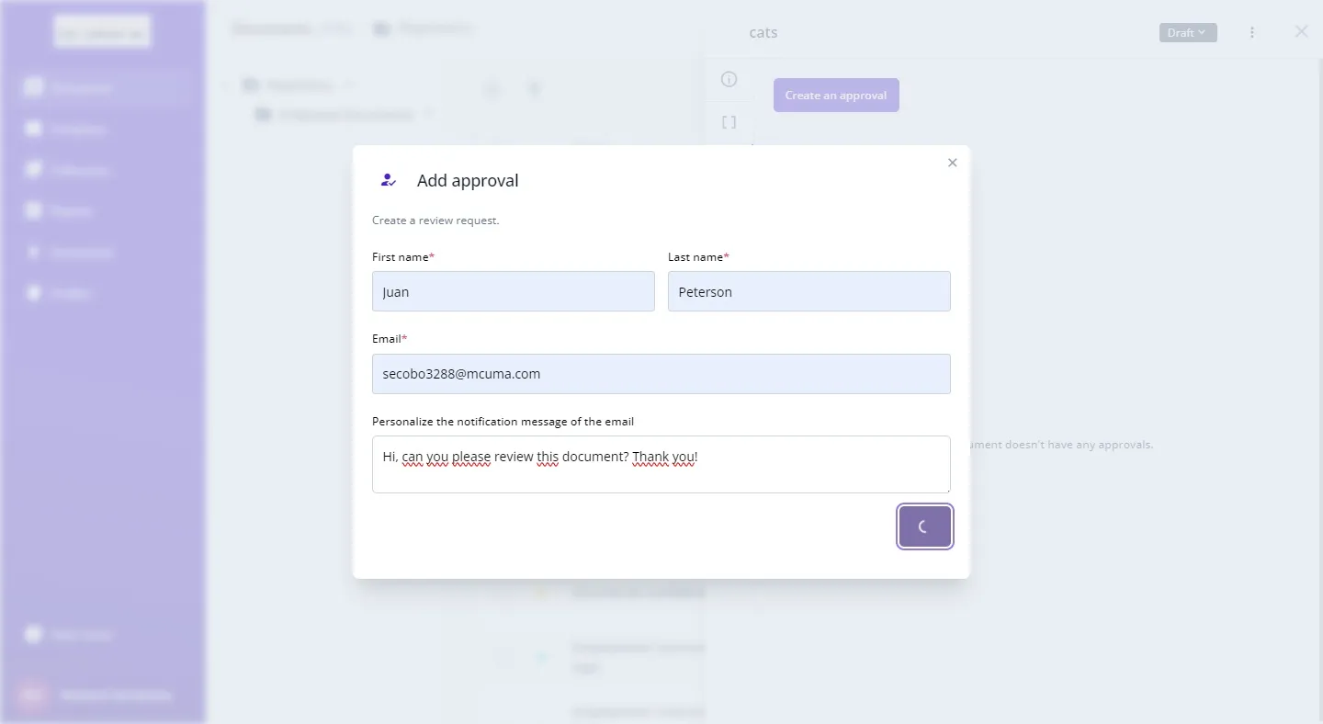Click the cats document title
Viewport: 1323px width, 724px height.
tap(763, 33)
